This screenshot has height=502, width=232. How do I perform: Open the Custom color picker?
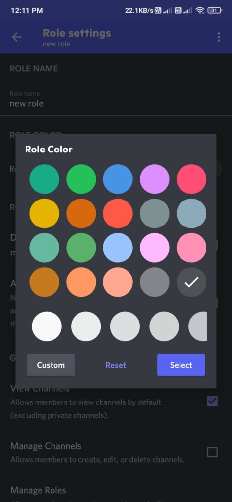(x=51, y=365)
